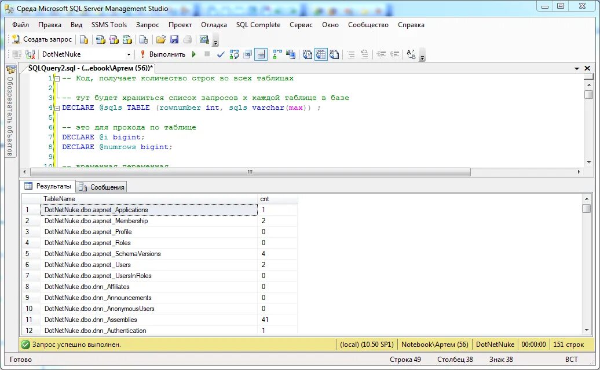Click the (local) (10.50 SP1) status entry
The image size is (600, 370).
[x=367, y=345]
